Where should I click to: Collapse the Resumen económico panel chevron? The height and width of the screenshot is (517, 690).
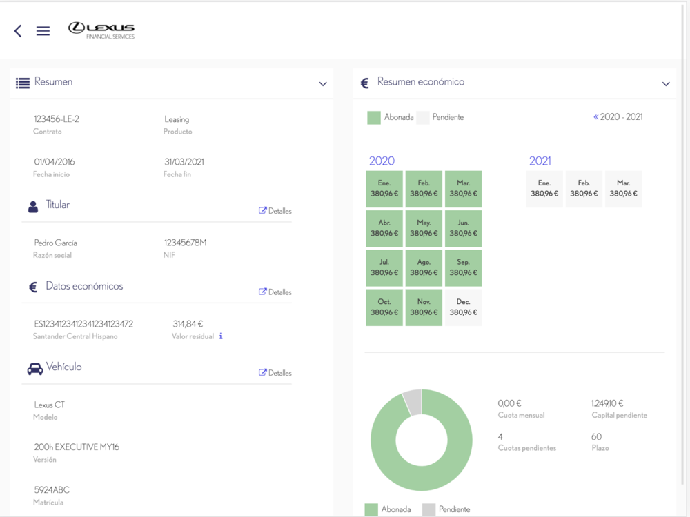pos(666,84)
